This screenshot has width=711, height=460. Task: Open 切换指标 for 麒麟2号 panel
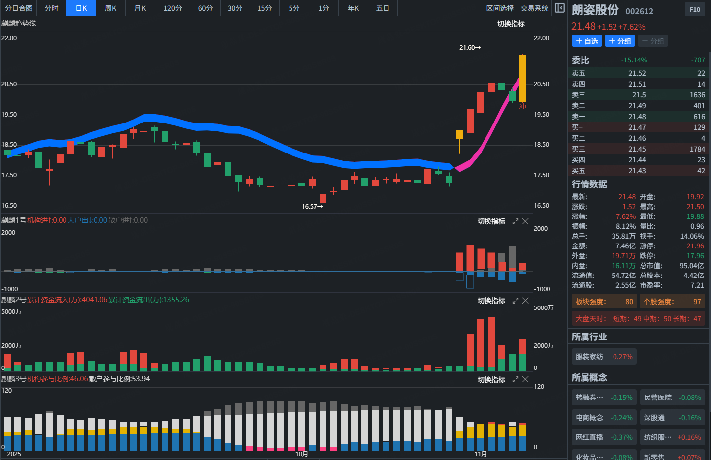(x=491, y=301)
